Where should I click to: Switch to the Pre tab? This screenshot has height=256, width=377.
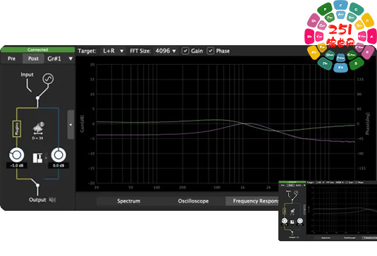pos(11,59)
